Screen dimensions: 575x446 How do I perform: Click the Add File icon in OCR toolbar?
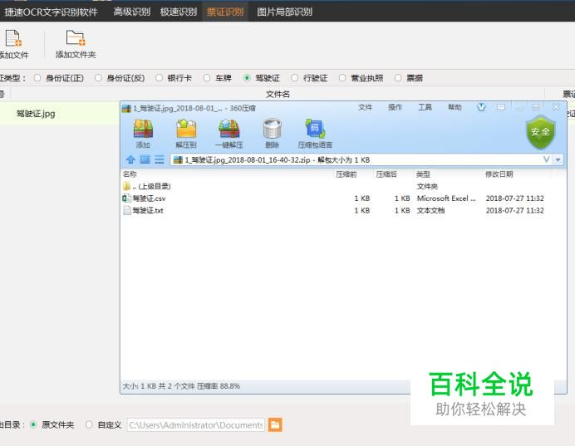(x=13, y=38)
